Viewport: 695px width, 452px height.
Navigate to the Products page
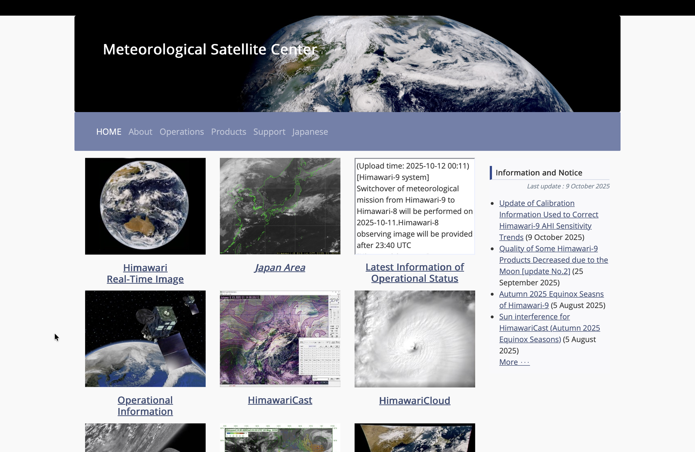(x=228, y=132)
